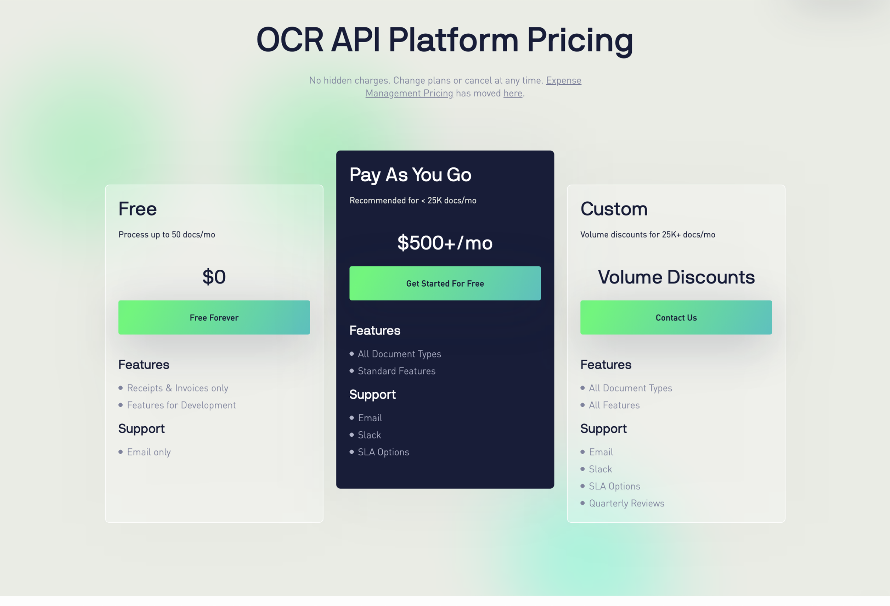The height and width of the screenshot is (606, 890).
Task: Click Standard Features in Pay As You Go
Action: (x=396, y=371)
